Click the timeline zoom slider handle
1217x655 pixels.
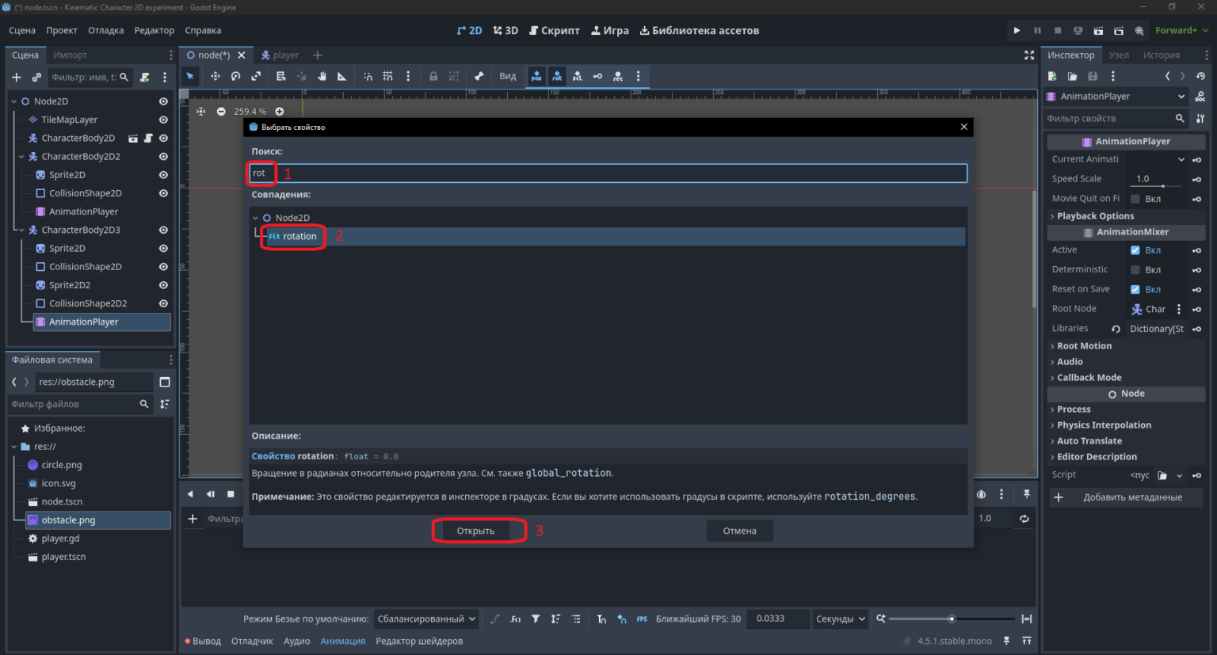click(952, 619)
